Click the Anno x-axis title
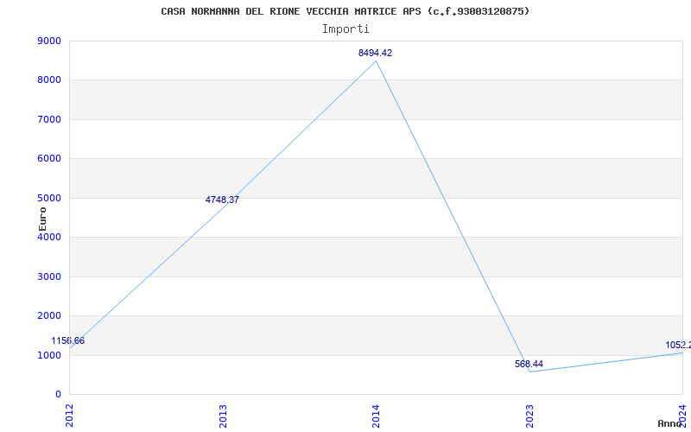Image resolution: width=691 pixels, height=432 pixels. tap(670, 423)
